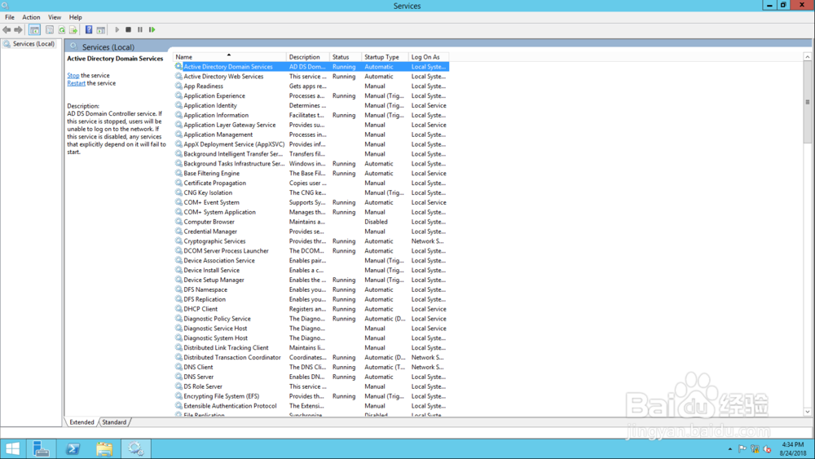Click the Stop Service square icon
The height and width of the screenshot is (459, 815).
129,29
